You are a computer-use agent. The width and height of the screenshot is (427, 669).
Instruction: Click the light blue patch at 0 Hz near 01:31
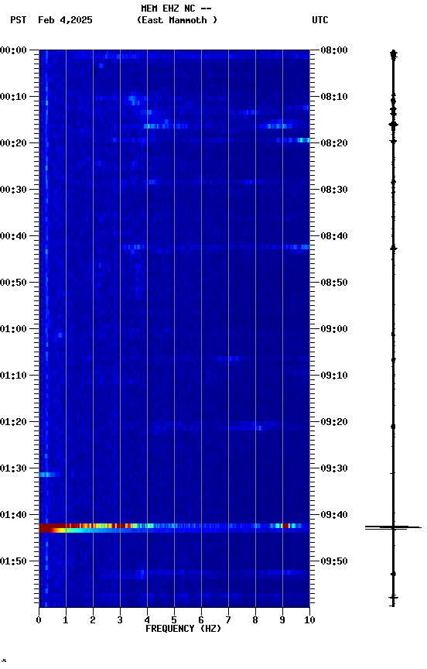(48, 475)
